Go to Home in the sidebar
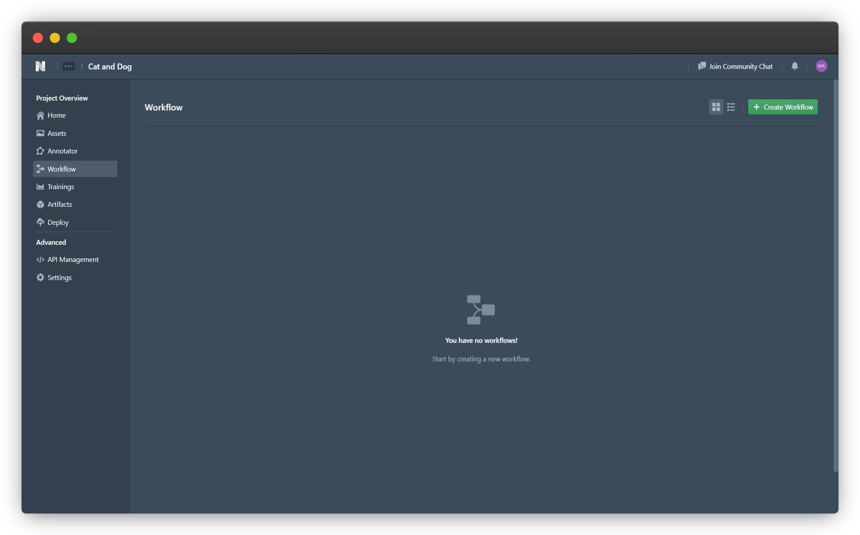Image resolution: width=860 pixels, height=535 pixels. tap(56, 115)
